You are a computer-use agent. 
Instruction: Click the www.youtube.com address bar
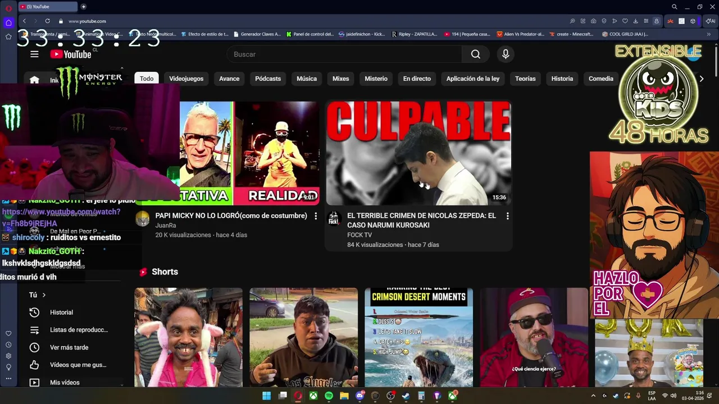pyautogui.click(x=87, y=21)
